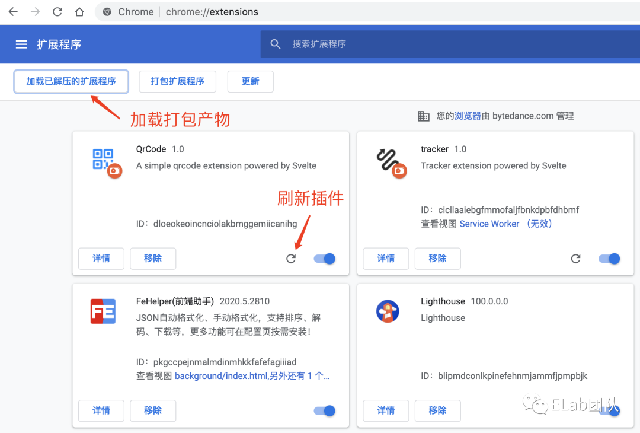Click FeHelper version 2020.5.2810
Viewport: 640px width, 433px height.
coord(245,301)
